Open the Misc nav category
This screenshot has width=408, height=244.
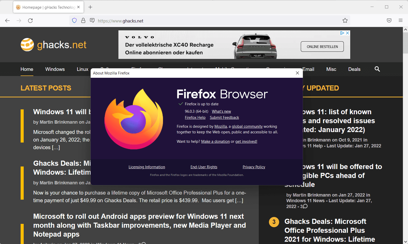click(x=331, y=69)
